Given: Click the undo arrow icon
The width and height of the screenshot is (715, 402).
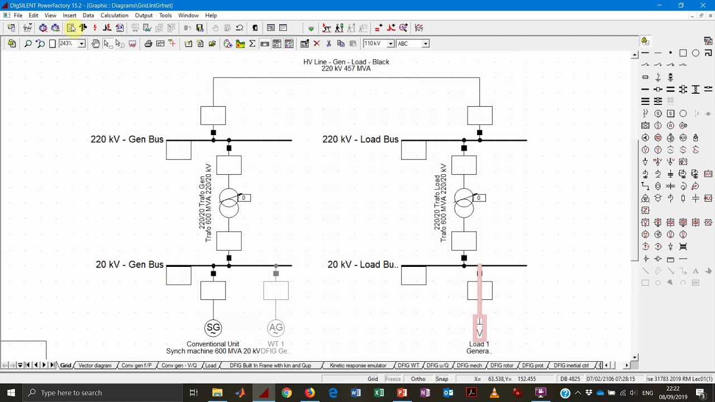Looking at the screenshot, I should click(240, 28).
